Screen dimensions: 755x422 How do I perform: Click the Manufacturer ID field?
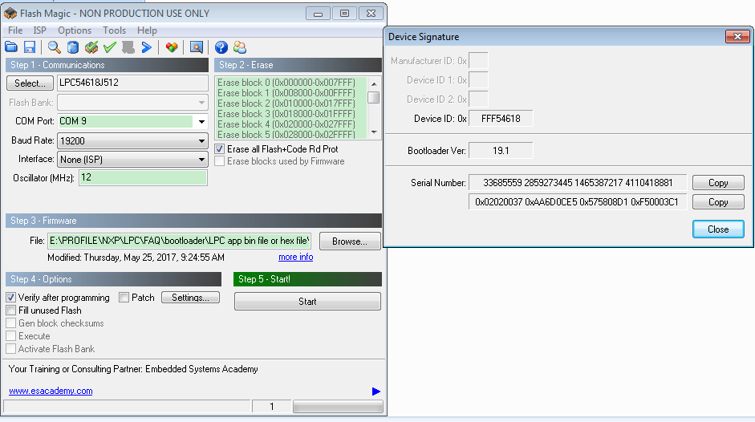click(x=478, y=61)
